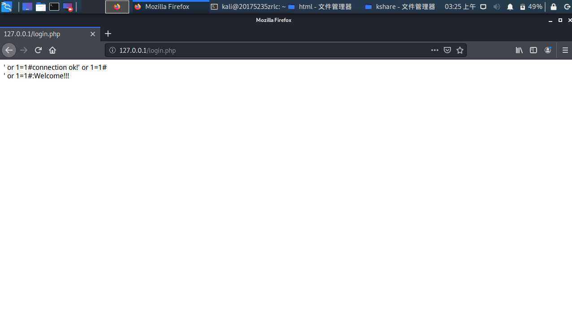Switch to kali@20175235zrlc terminal window

click(248, 7)
